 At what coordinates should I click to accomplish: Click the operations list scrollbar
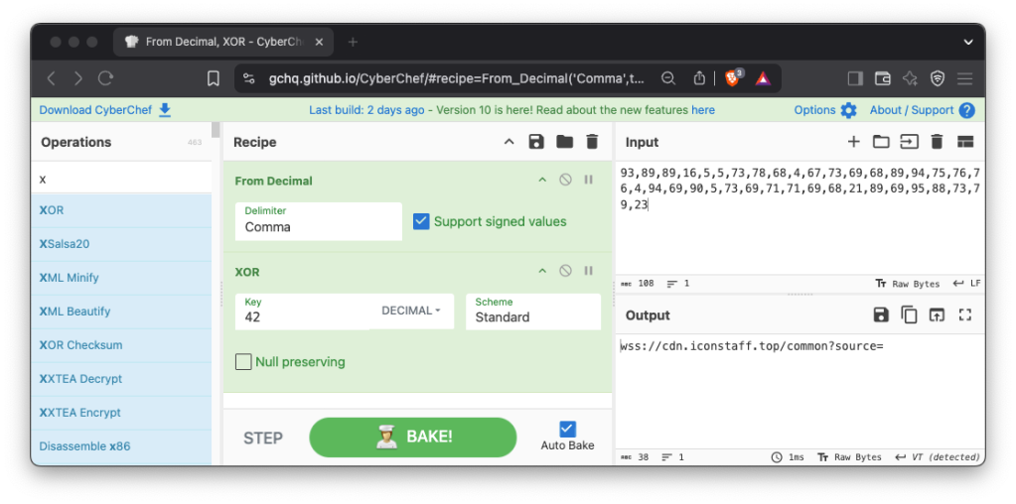216,131
